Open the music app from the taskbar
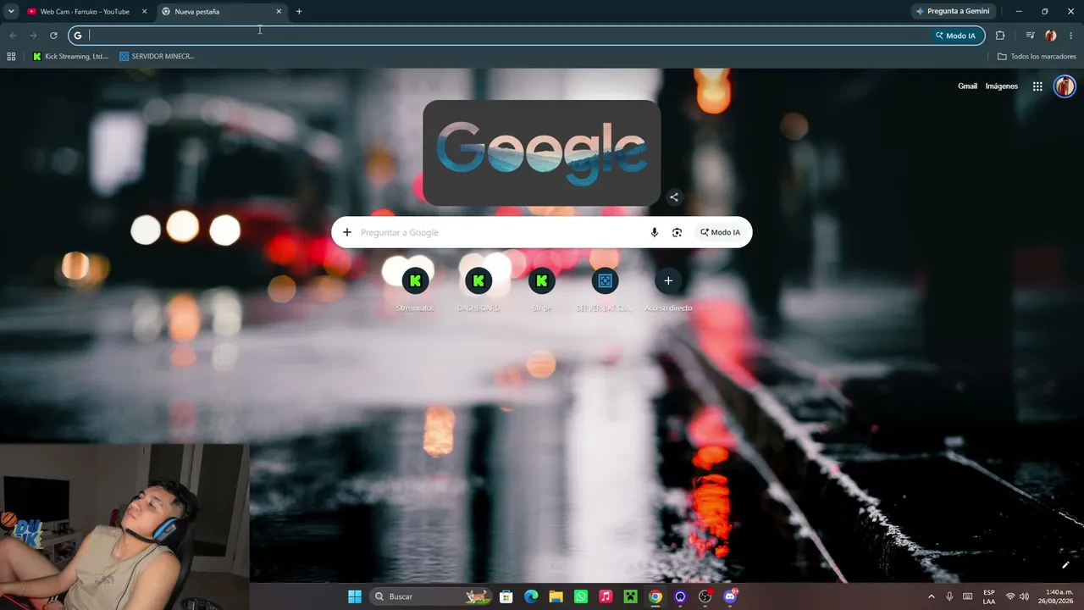1084x610 pixels. coord(606,596)
